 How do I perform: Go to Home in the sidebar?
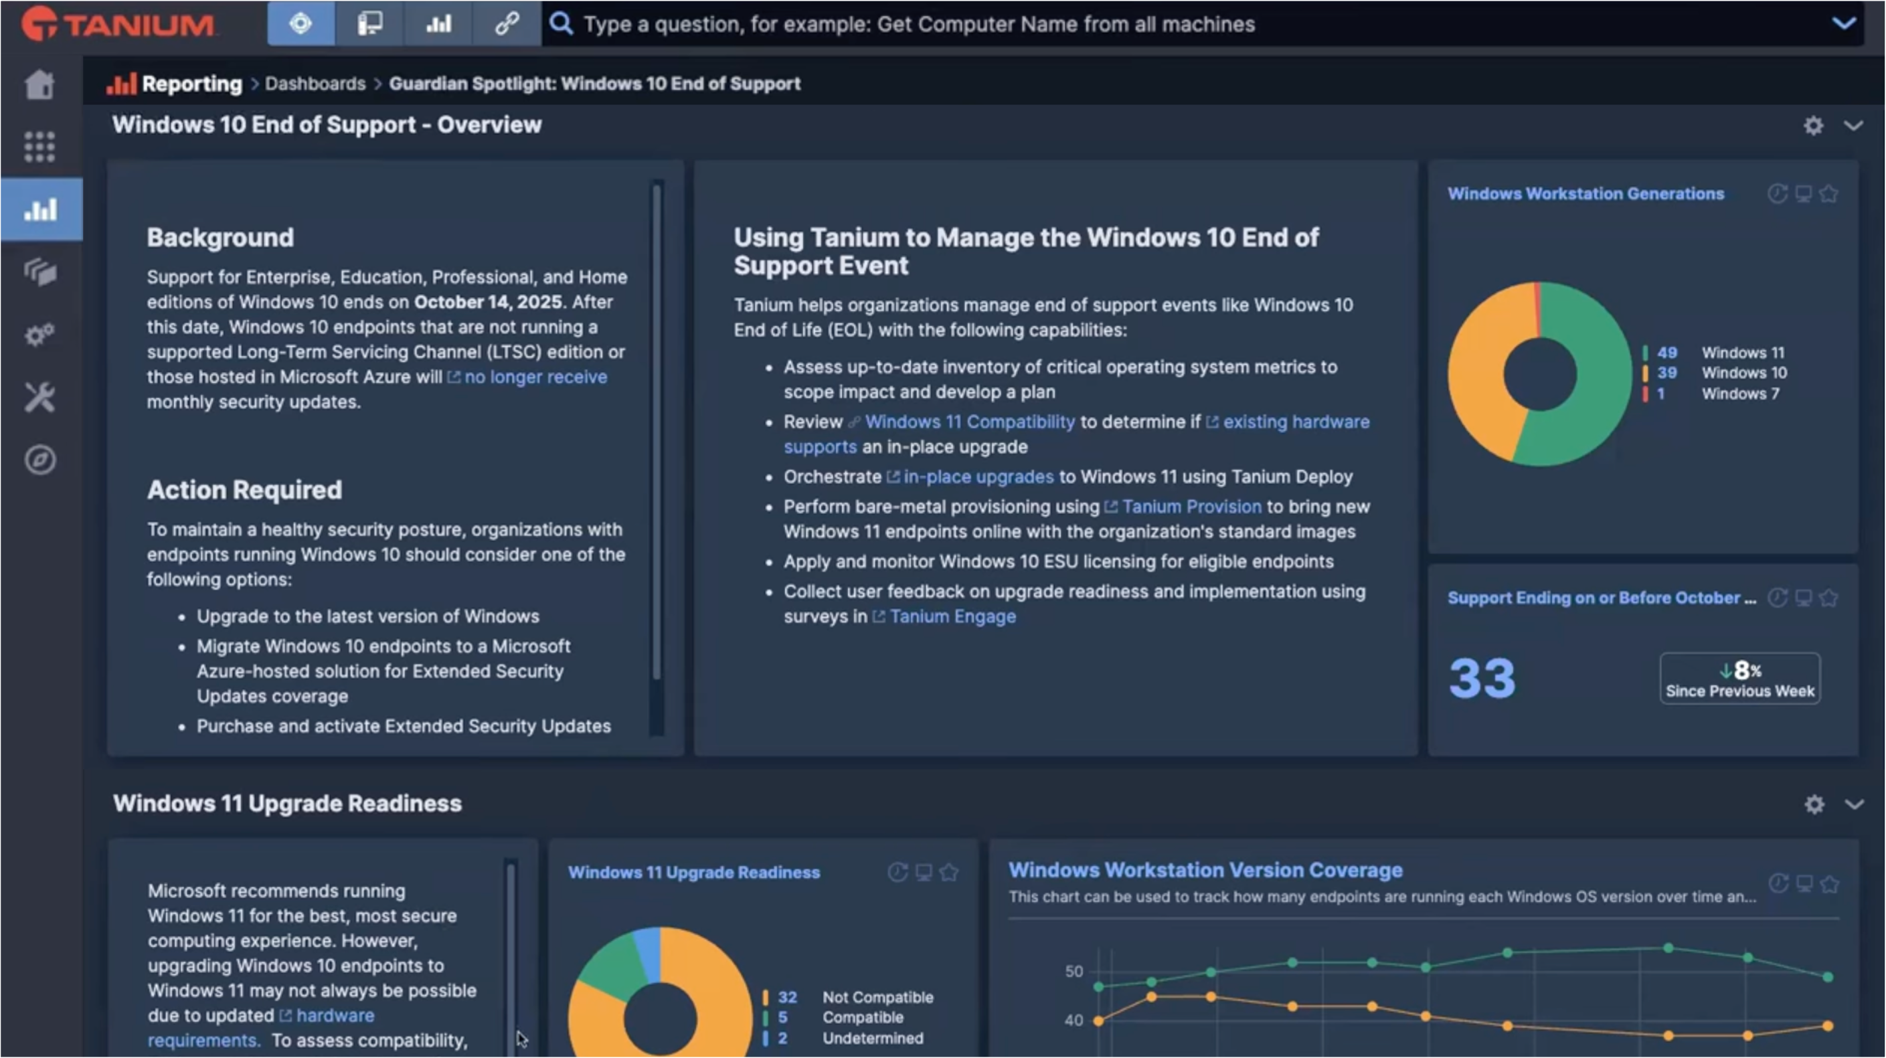(39, 84)
